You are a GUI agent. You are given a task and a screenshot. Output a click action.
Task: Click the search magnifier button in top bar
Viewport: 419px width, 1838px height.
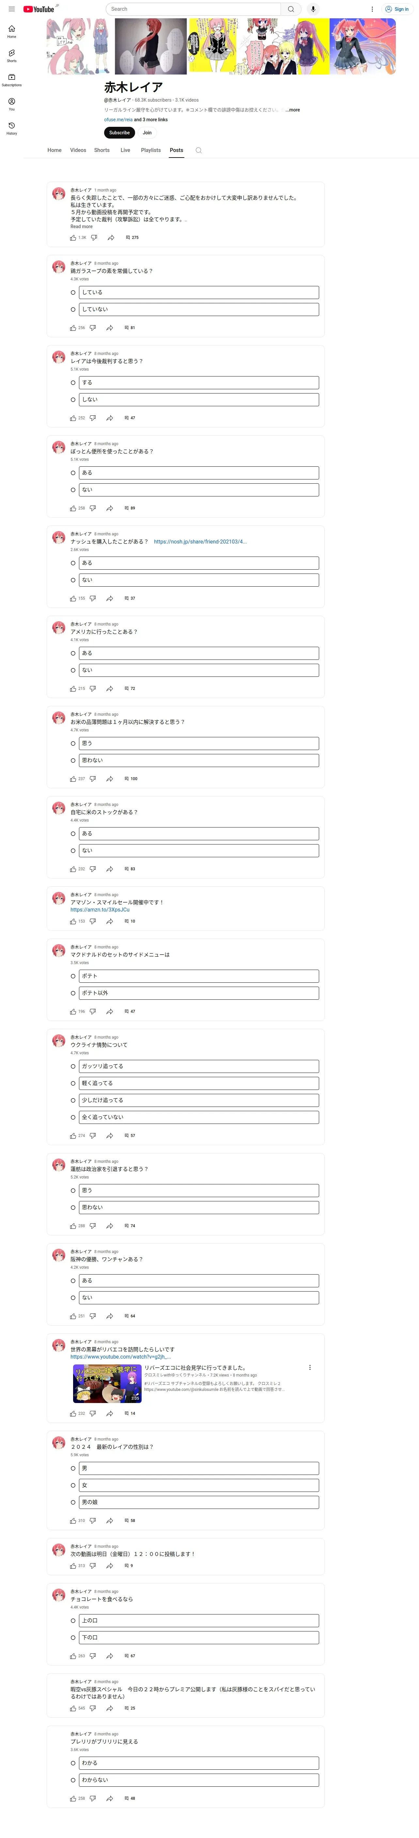click(291, 9)
